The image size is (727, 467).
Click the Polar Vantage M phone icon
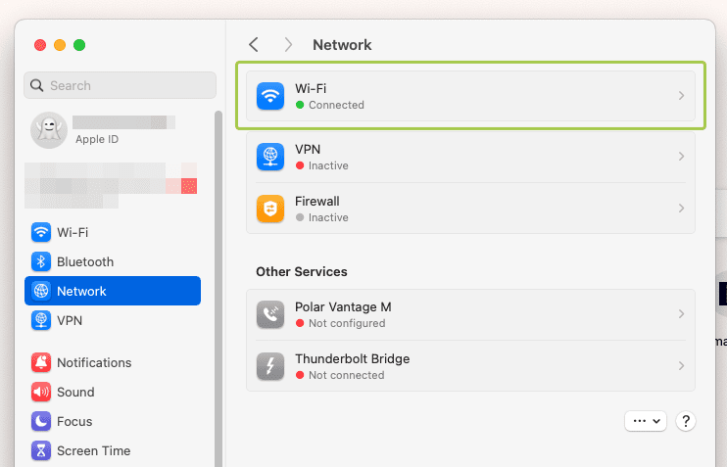point(270,314)
